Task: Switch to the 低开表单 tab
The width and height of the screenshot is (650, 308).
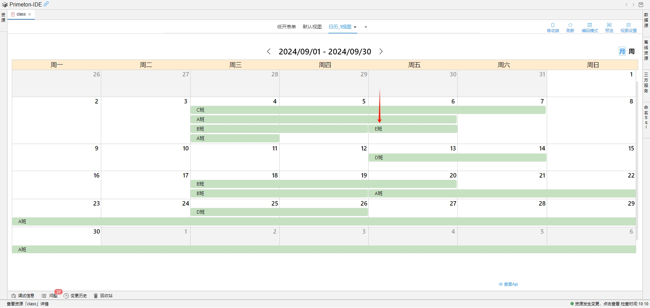Action: [286, 27]
